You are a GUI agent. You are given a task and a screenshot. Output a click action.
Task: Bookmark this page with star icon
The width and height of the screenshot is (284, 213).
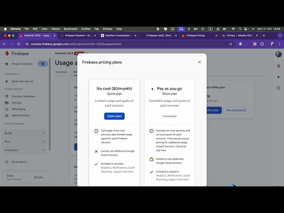[231, 44]
